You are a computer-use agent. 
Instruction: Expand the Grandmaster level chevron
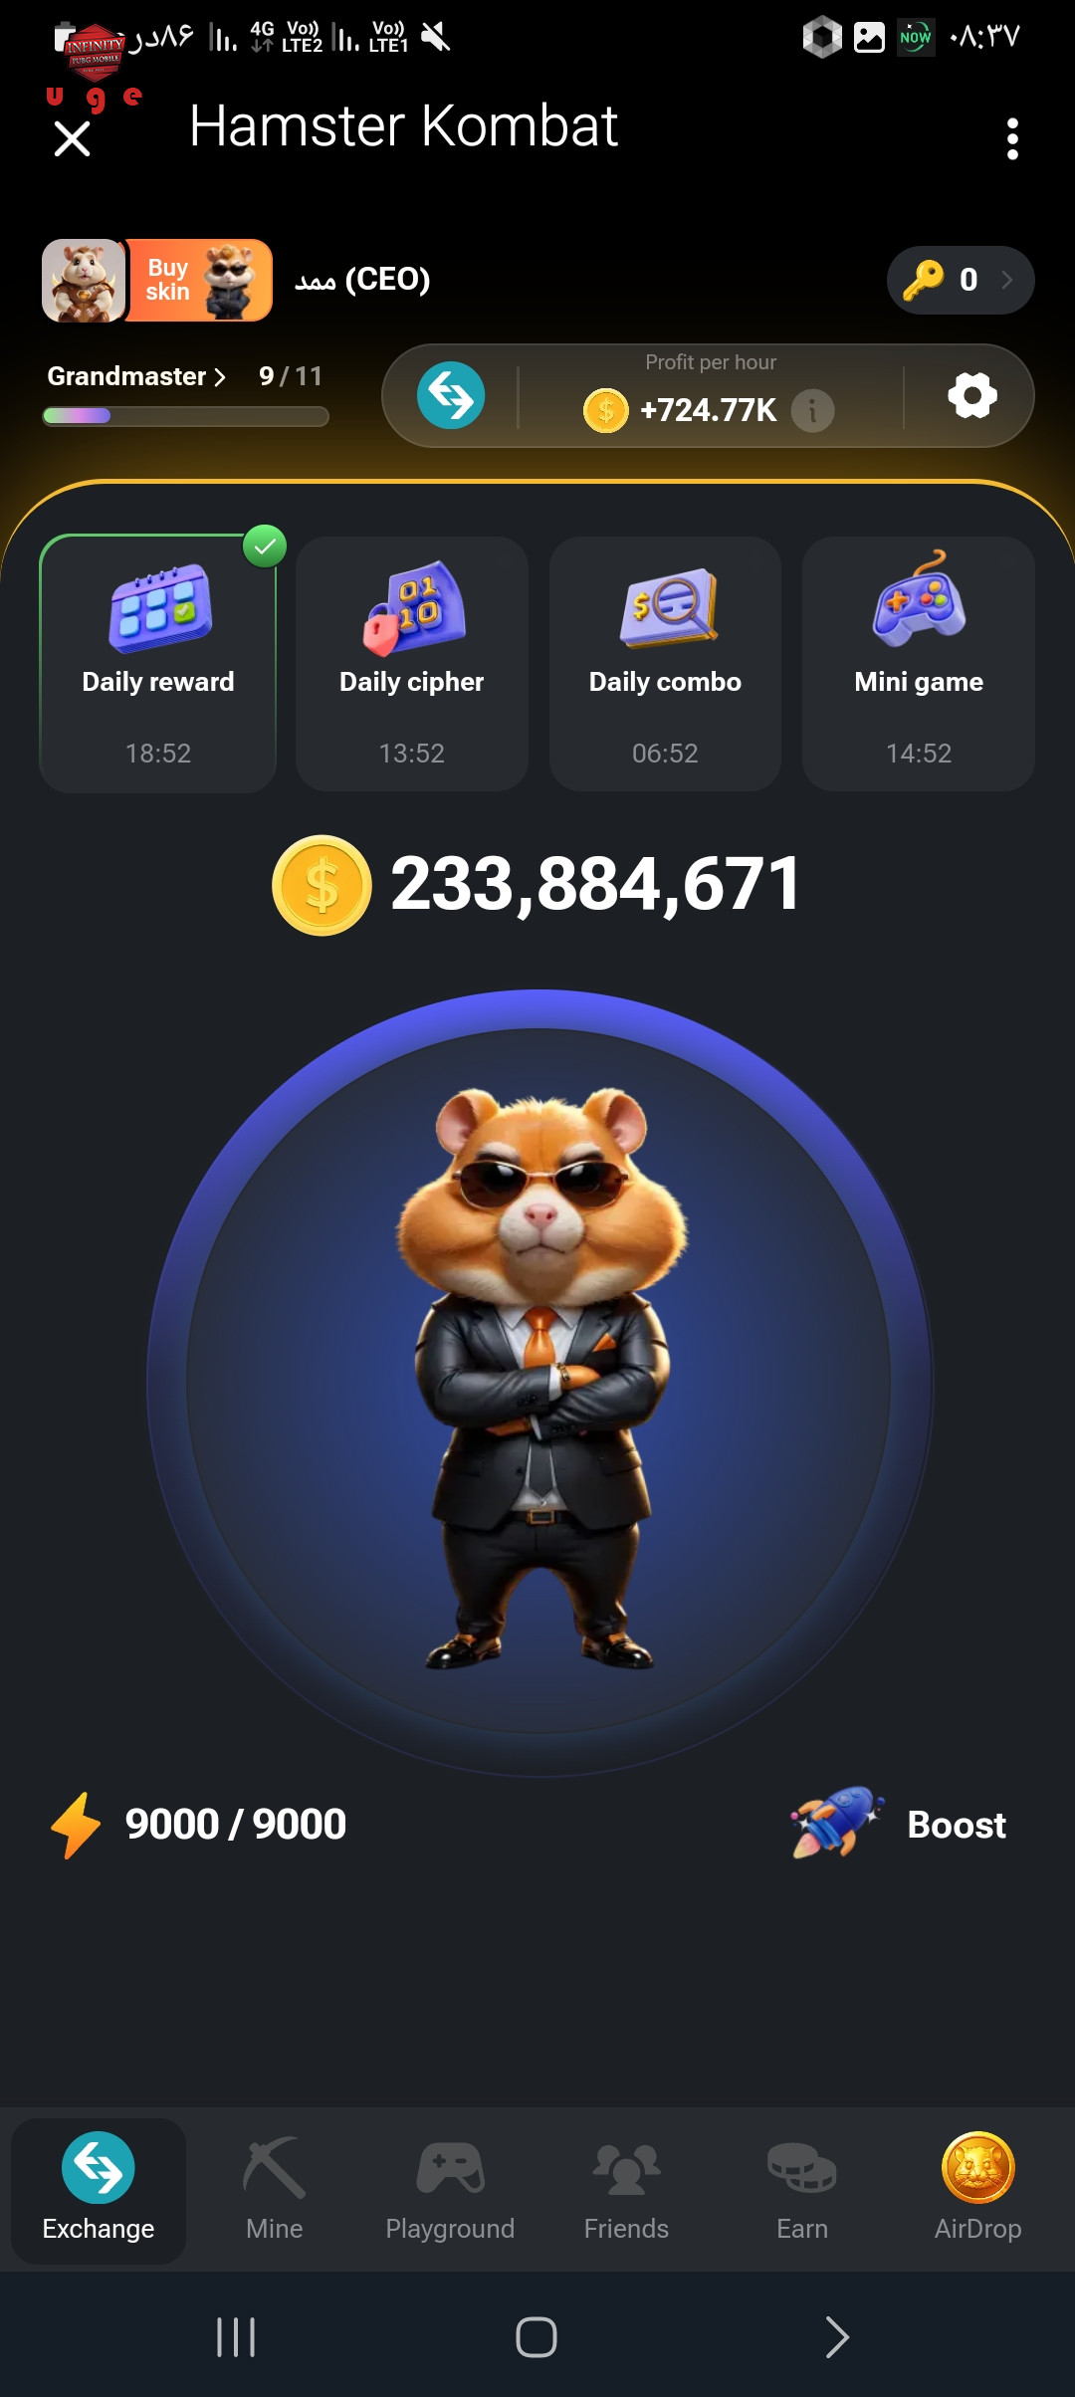(220, 377)
